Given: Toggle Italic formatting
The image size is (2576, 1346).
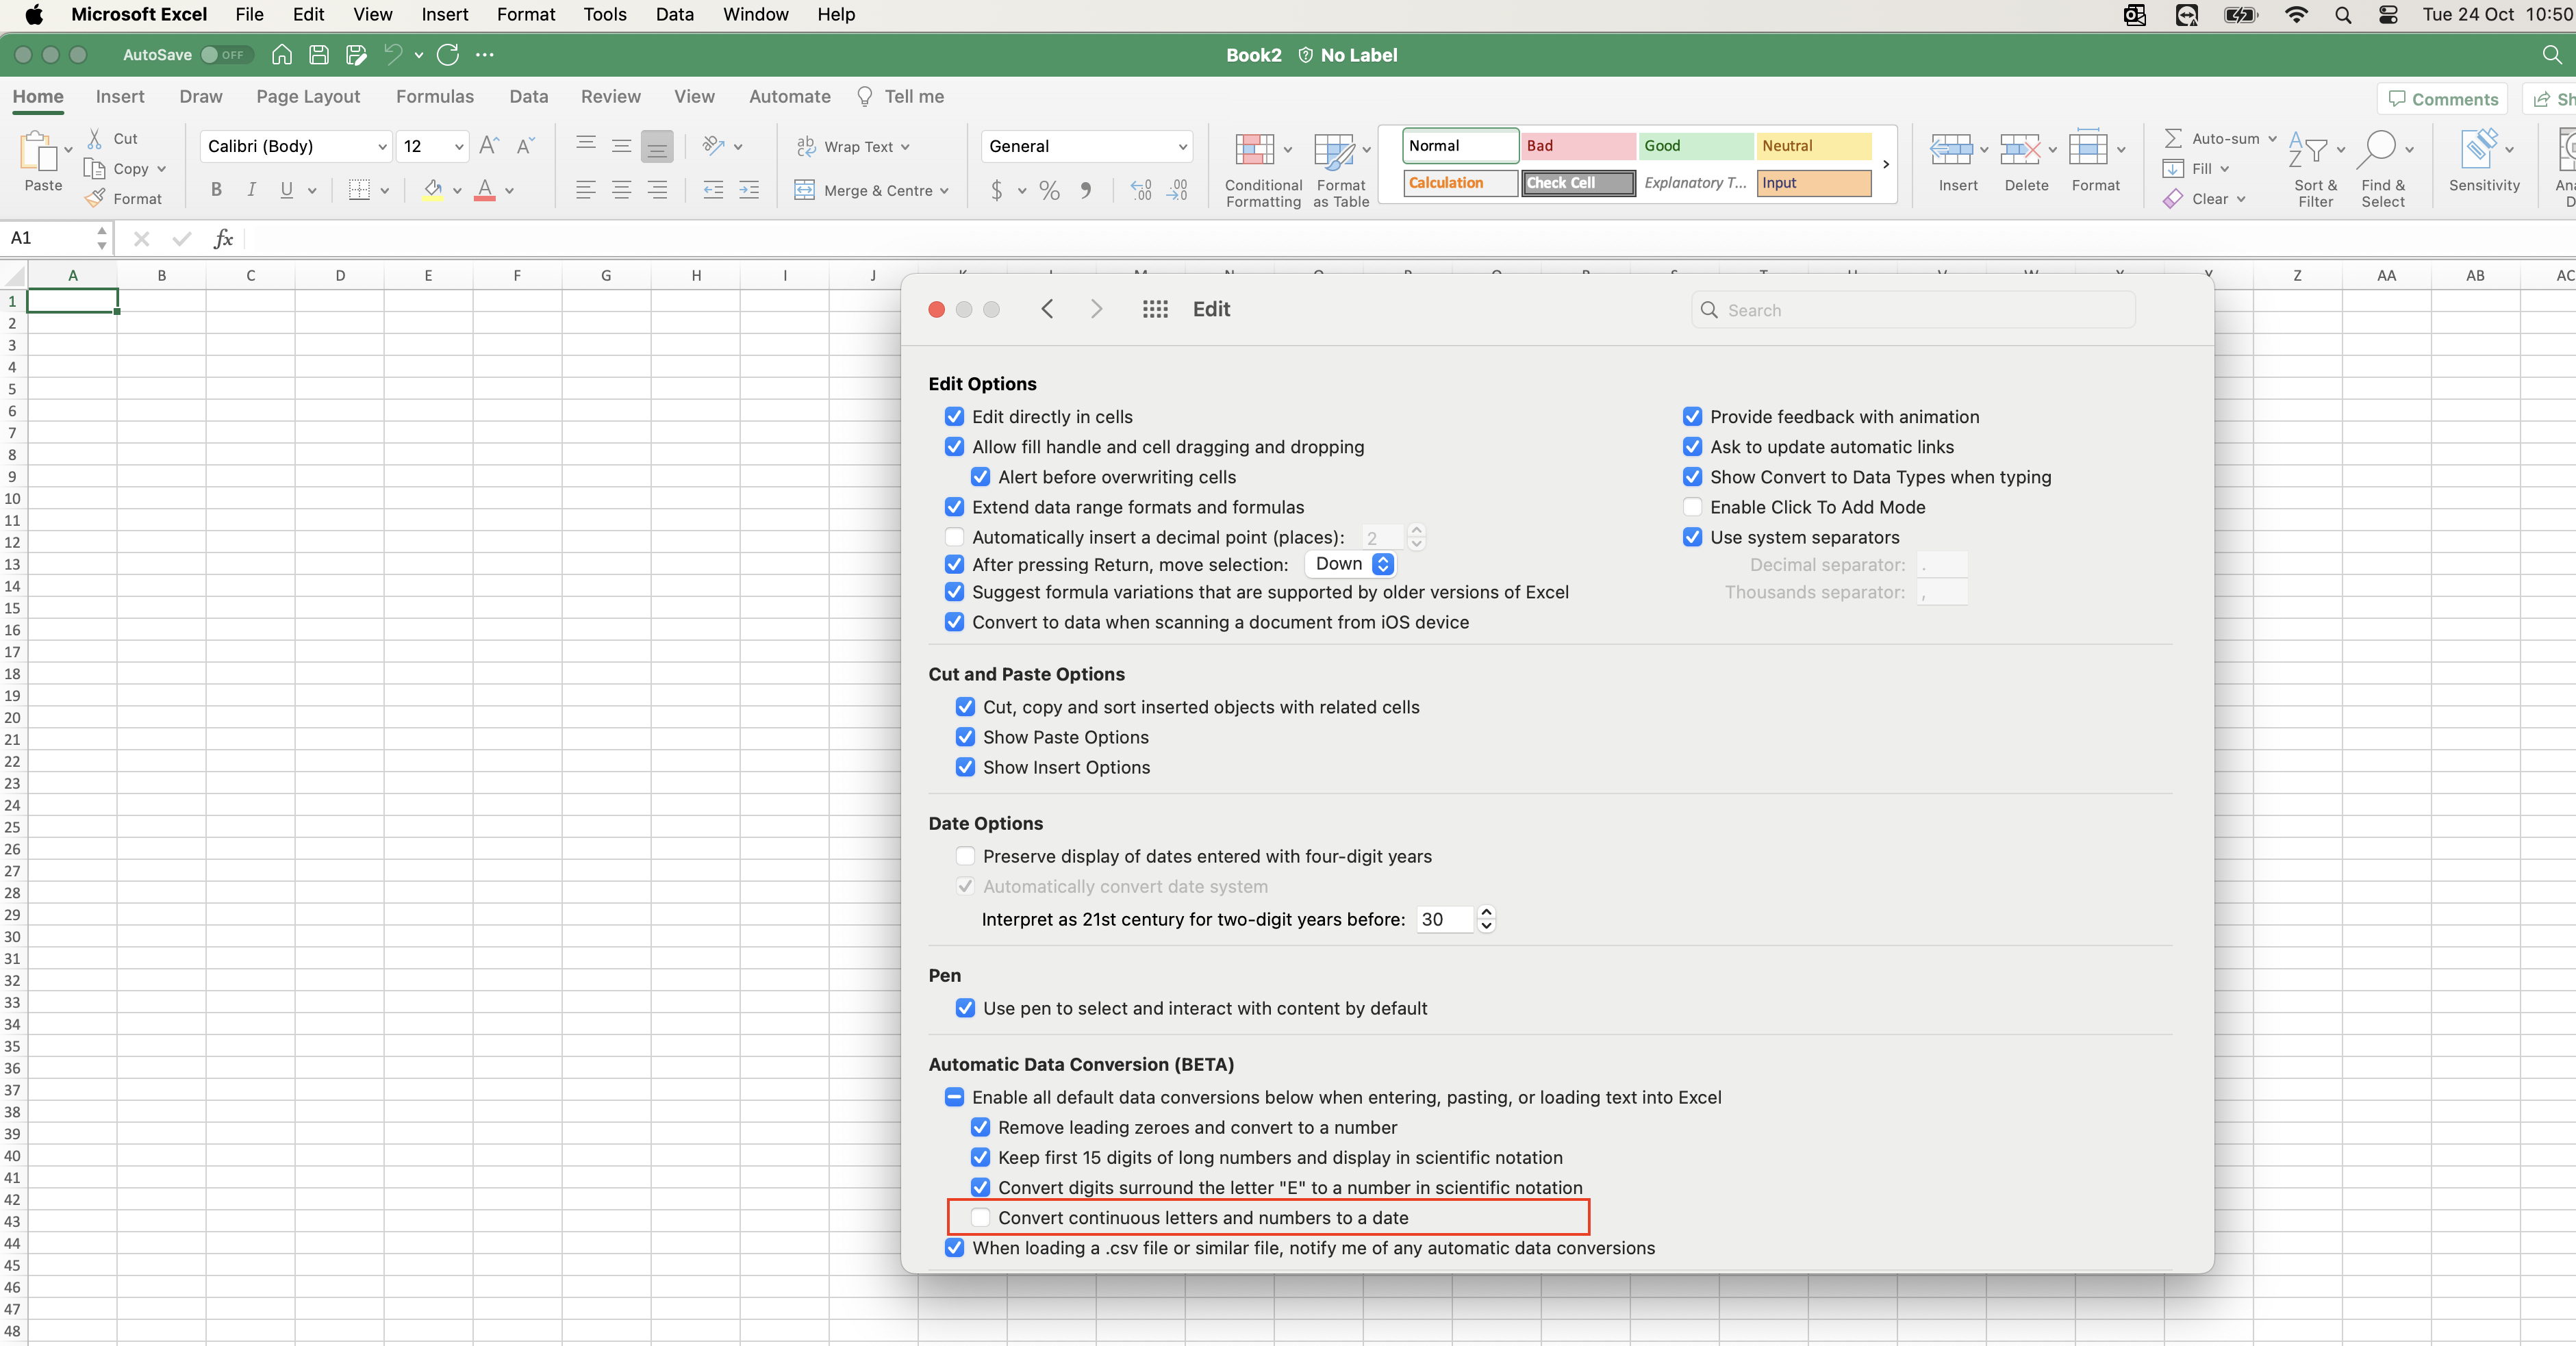Looking at the screenshot, I should [x=251, y=190].
